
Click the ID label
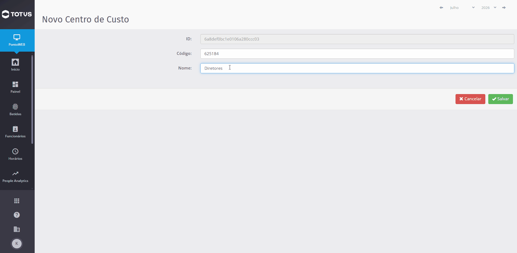click(x=189, y=39)
